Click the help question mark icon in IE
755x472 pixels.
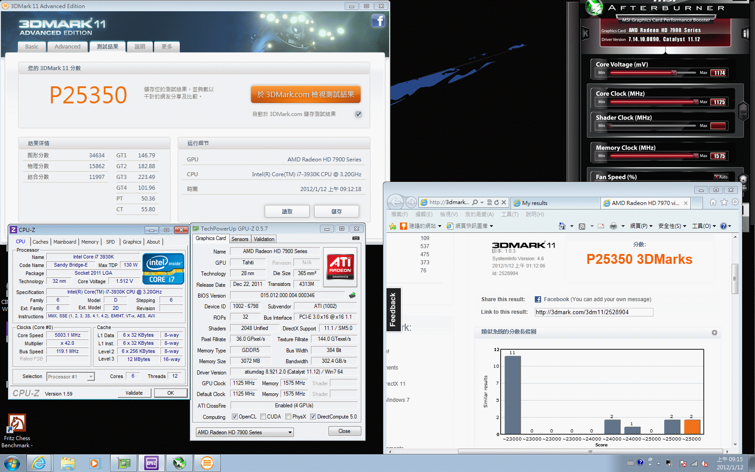723,226
